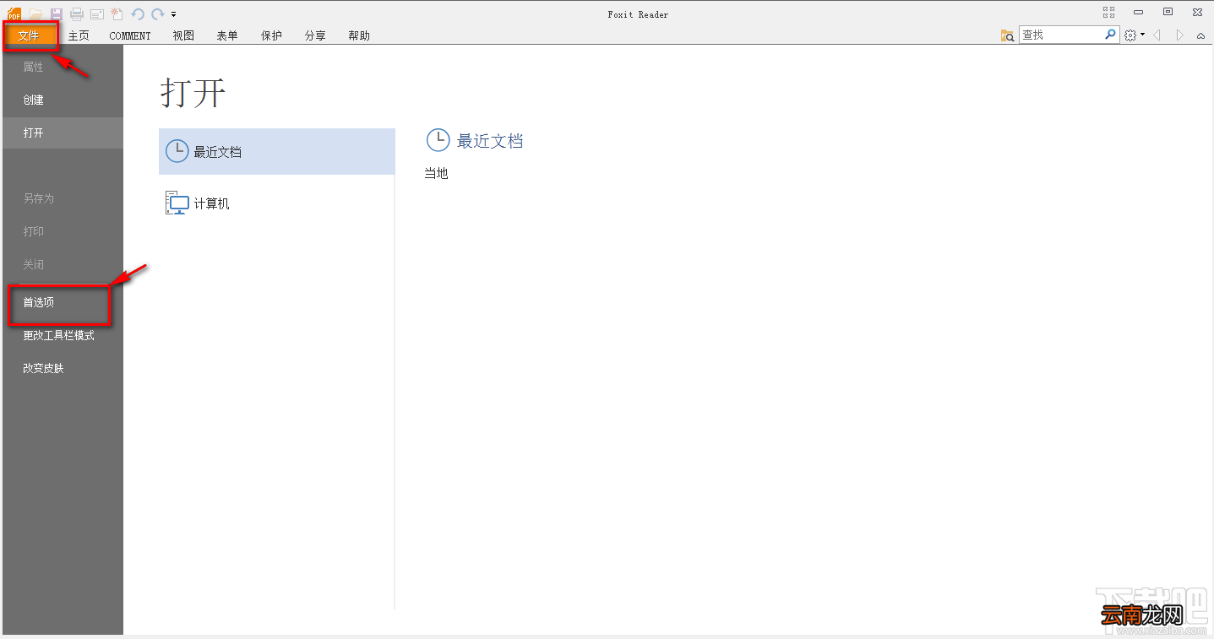This screenshot has height=639, width=1214.
Task: Switch to the 分享 tab
Action: pos(315,35)
